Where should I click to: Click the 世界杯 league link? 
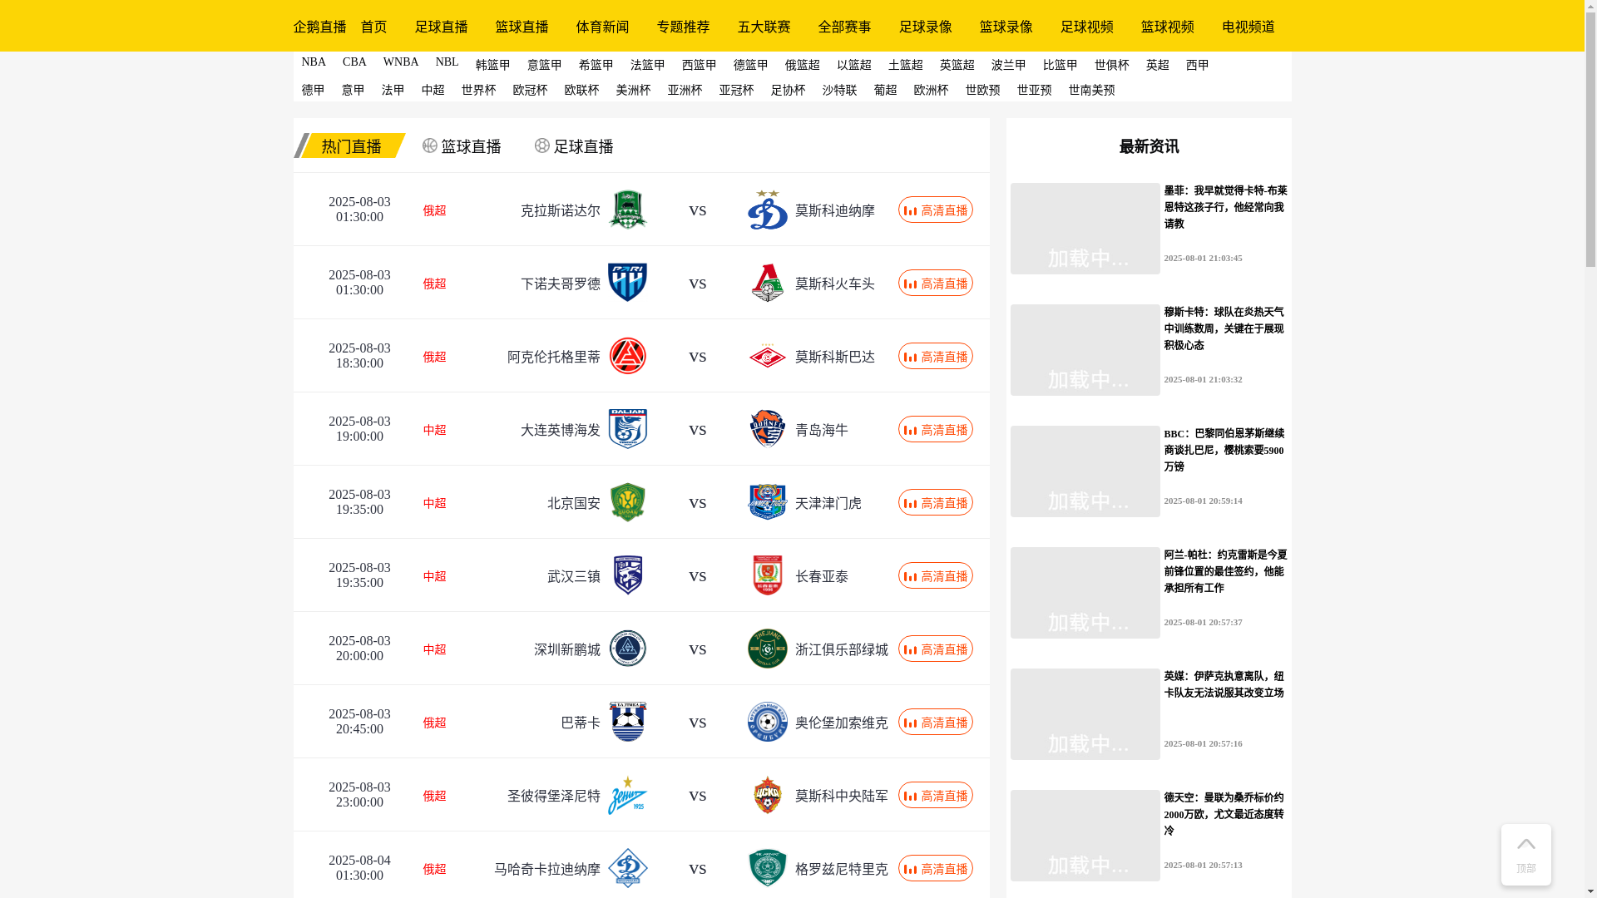478,90
